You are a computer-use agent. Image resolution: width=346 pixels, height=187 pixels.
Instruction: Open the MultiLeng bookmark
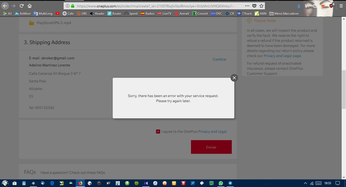[x=43, y=13]
